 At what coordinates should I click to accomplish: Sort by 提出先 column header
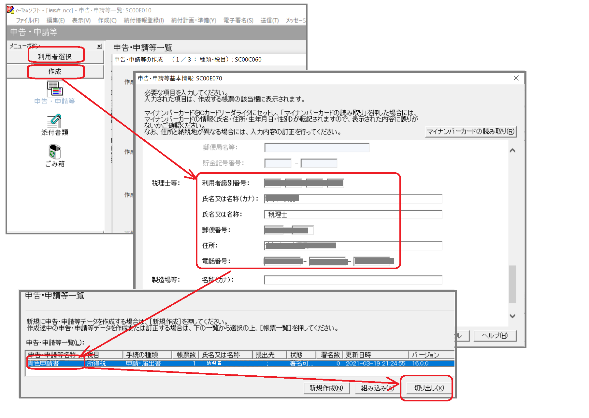[269, 355]
